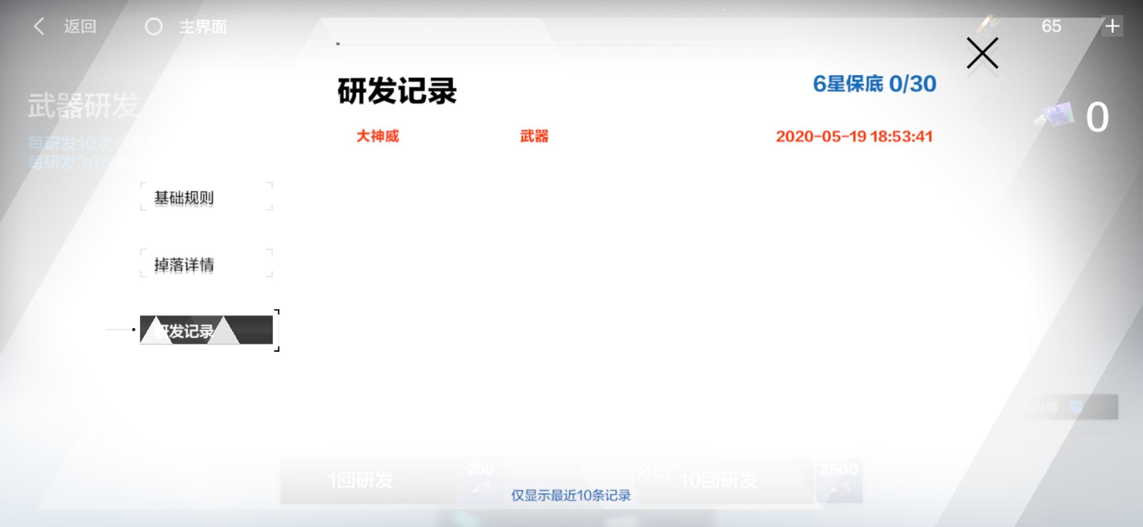Screen dimensions: 1143x527
Task: Click the ticket icon beside 0
Action: 1055,115
